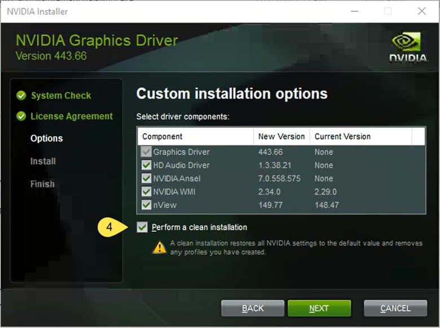This screenshot has height=328, width=440.
Task: Click the greyed Graphics Driver checkbox
Action: pos(147,152)
